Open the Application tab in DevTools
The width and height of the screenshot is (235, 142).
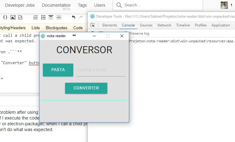[221, 25]
